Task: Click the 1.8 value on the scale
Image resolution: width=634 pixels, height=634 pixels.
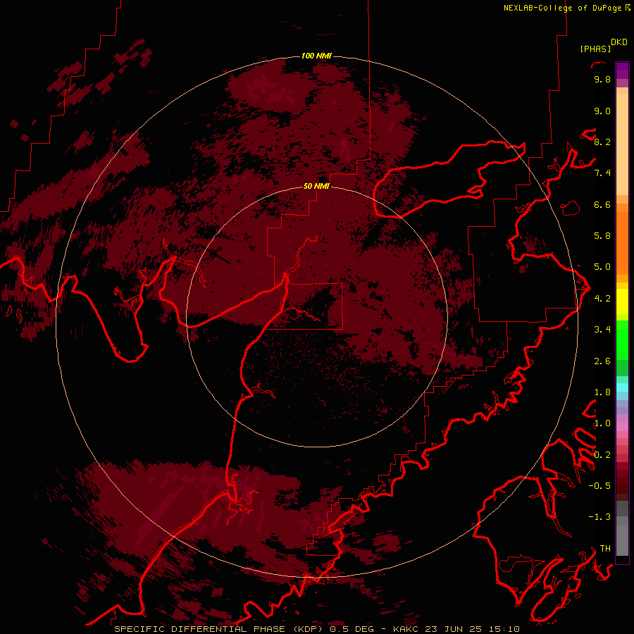Action: [x=602, y=392]
